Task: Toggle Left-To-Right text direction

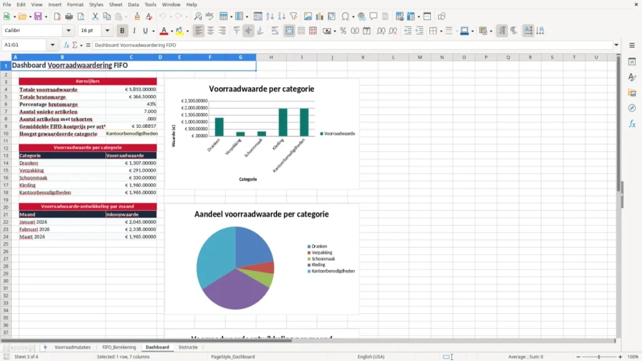Action: [502, 31]
